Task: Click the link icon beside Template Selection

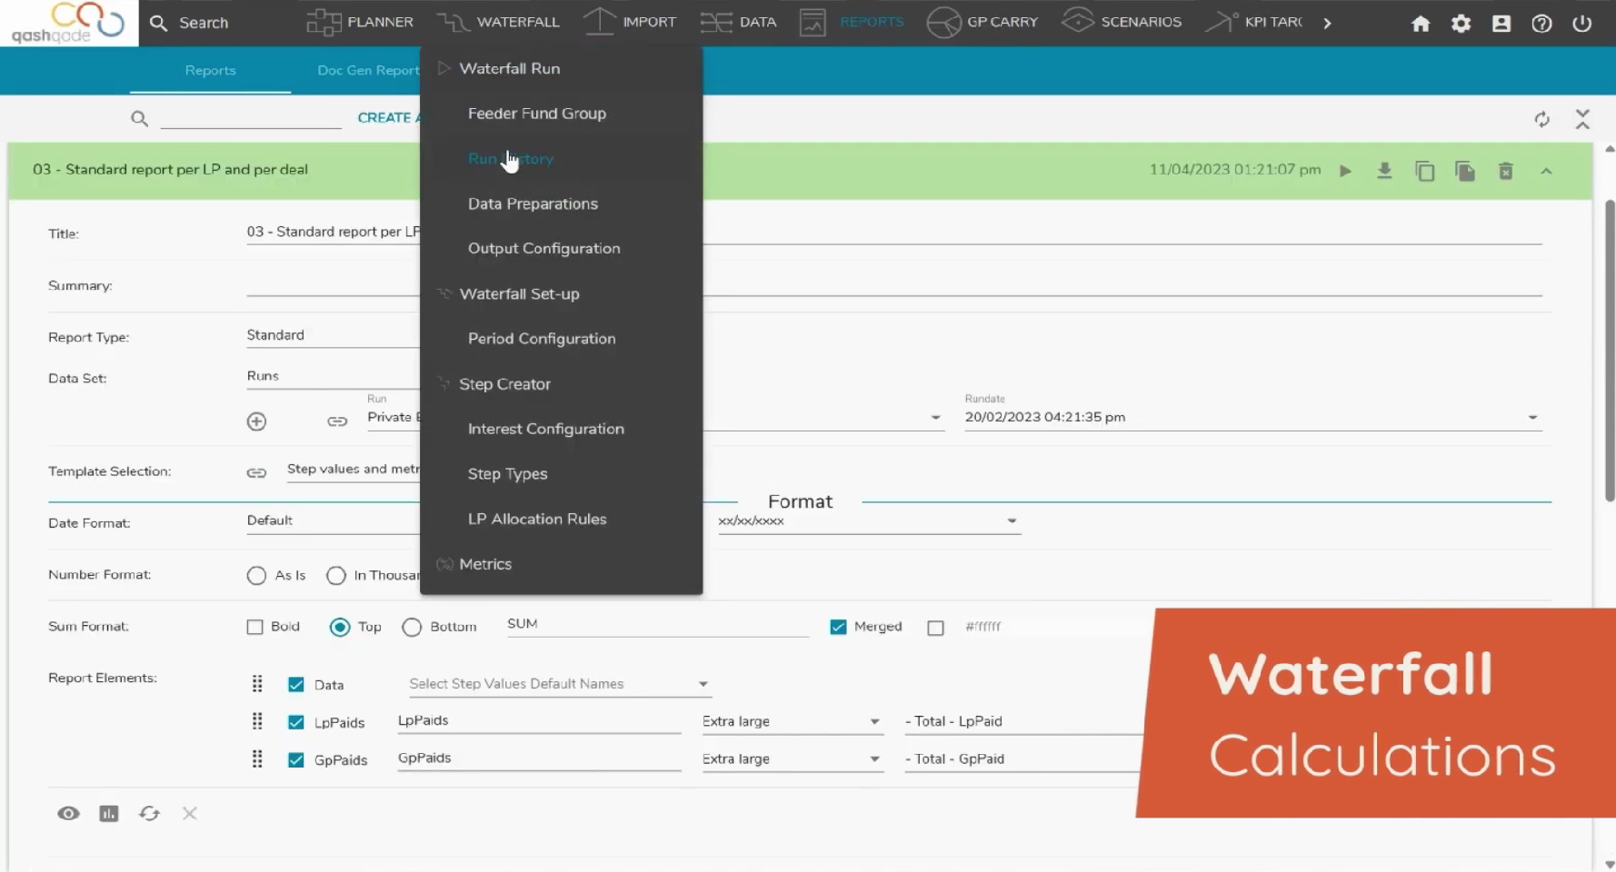Action: point(256,472)
